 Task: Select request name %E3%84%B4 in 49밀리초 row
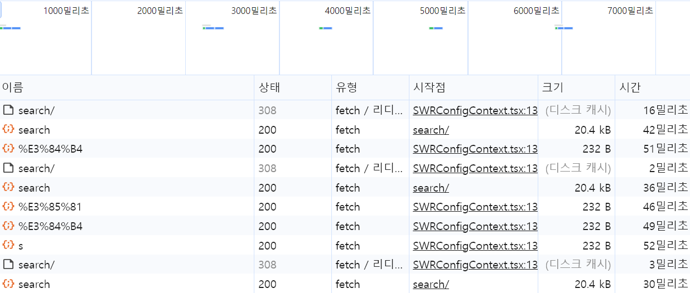coord(50,226)
